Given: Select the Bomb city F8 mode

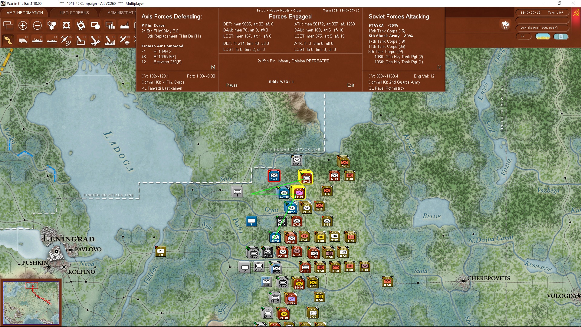Looking at the screenshot, I should click(x=110, y=40).
